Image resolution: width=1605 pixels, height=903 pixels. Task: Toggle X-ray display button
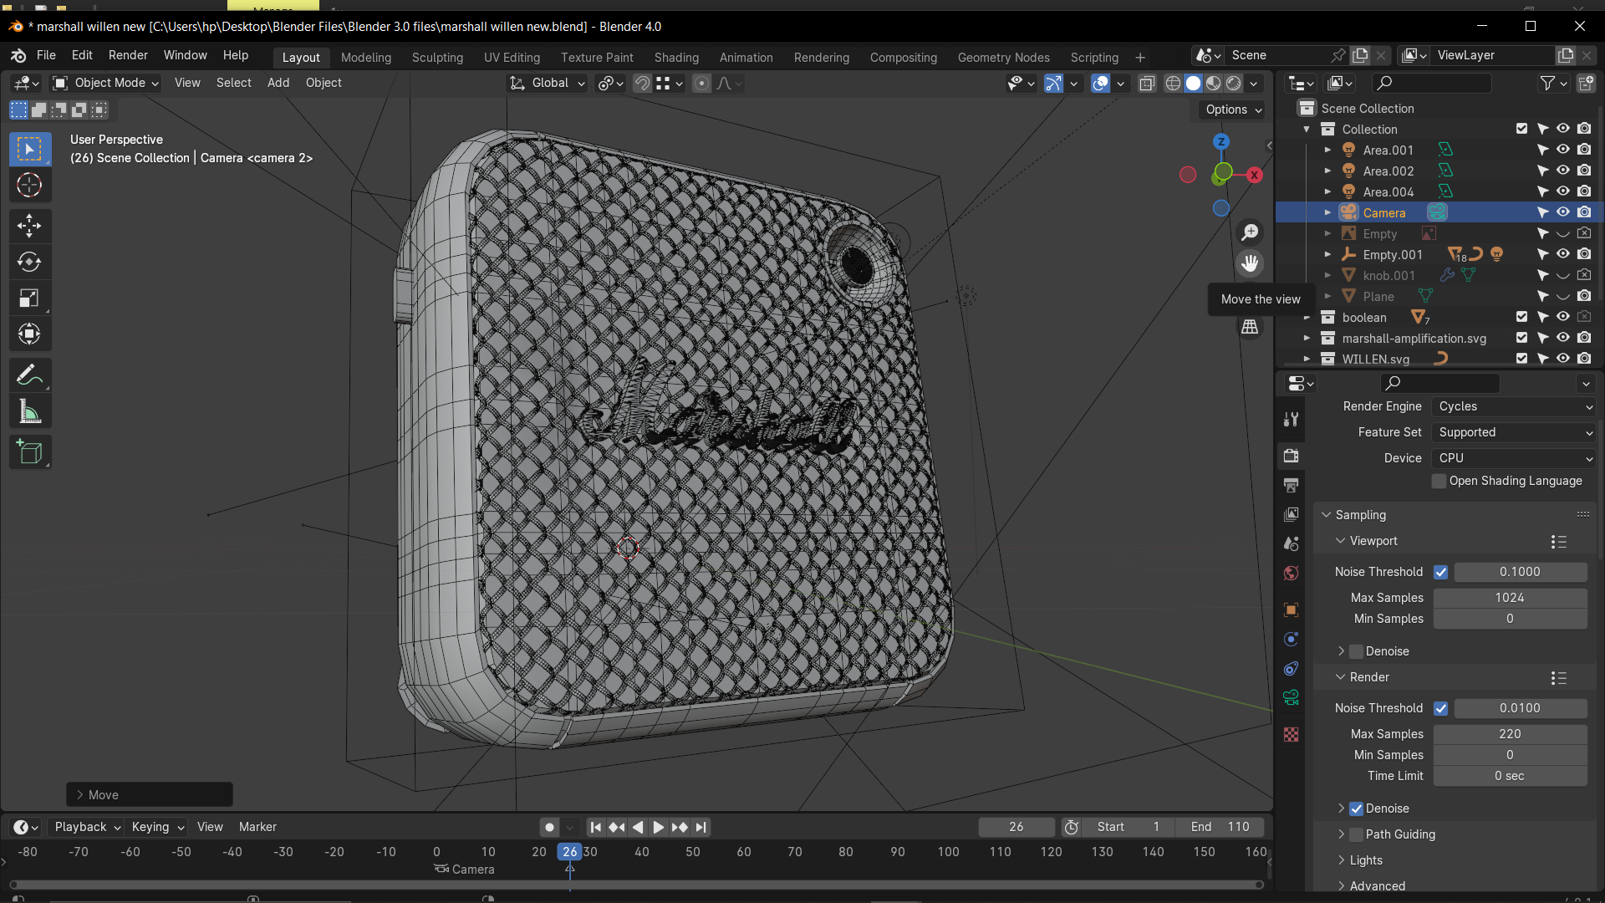click(x=1147, y=83)
